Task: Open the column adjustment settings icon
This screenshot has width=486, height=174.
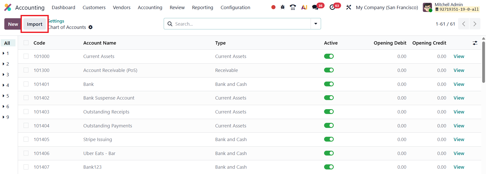Action: [x=475, y=43]
